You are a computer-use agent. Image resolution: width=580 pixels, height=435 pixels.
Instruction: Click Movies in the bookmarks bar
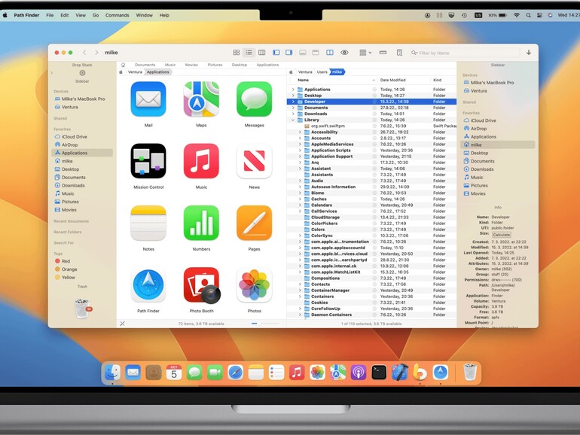pyautogui.click(x=191, y=65)
